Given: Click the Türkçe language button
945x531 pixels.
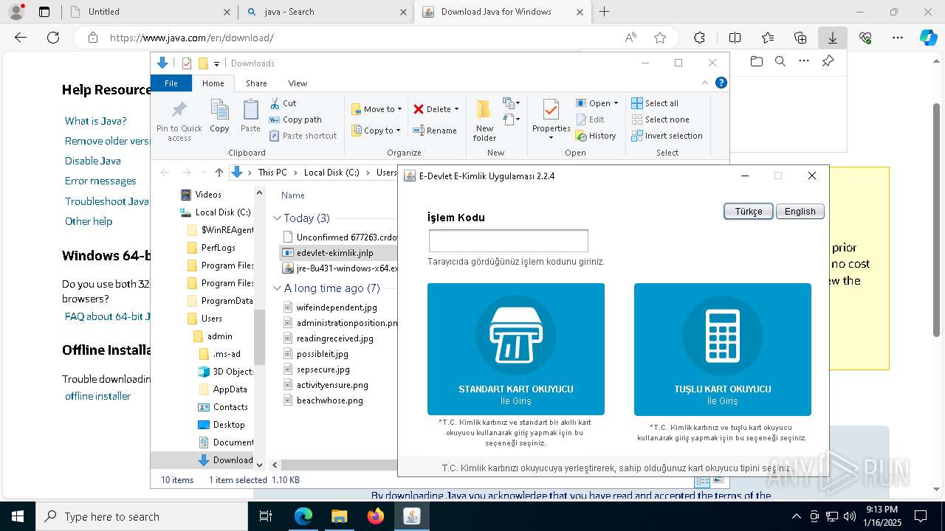Looking at the screenshot, I should click(748, 212).
